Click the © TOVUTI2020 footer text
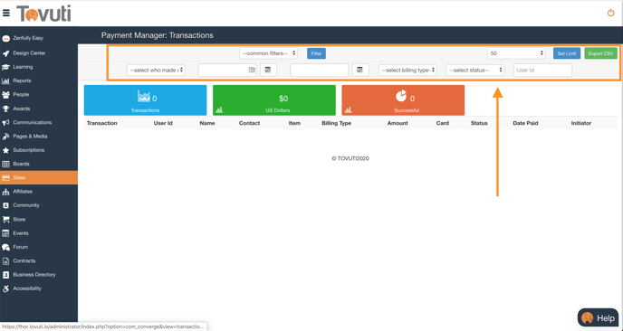This screenshot has height=331, width=623. coord(350,158)
